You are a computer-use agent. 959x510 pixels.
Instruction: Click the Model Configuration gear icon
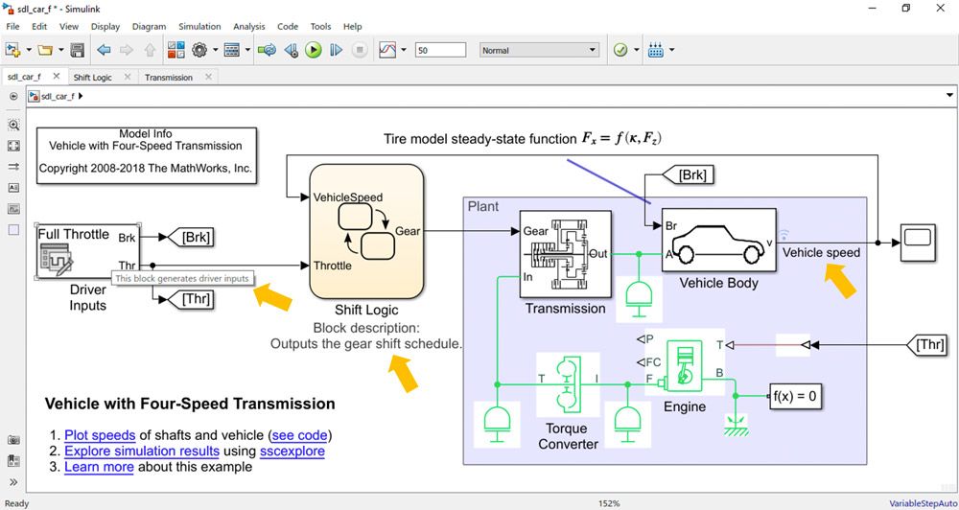coord(199,50)
